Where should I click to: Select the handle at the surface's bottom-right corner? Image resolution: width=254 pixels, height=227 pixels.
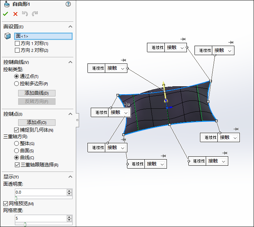coord(216,121)
